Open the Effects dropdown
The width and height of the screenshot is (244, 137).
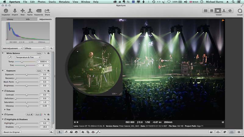point(35,48)
